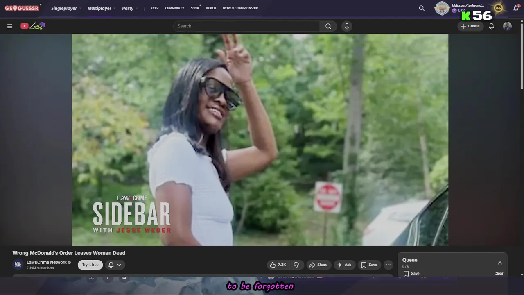Click video title Wrong McDonald's Order

coord(69,253)
